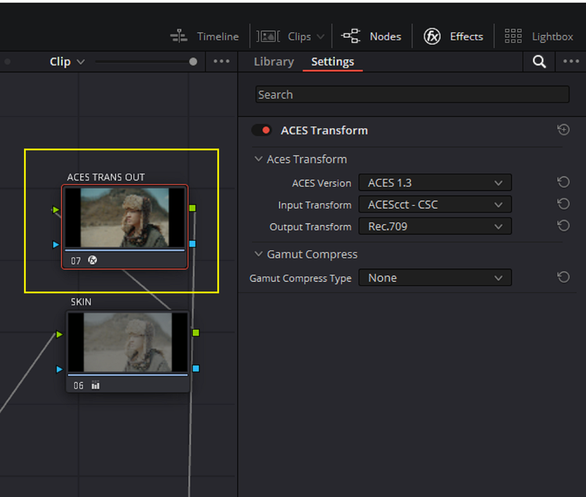Click the Nodes graph icon

(350, 36)
